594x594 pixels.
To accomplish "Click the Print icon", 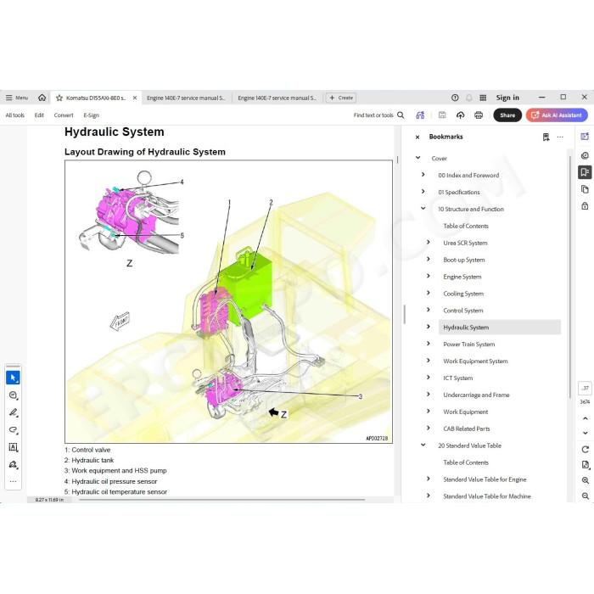I will point(479,115).
